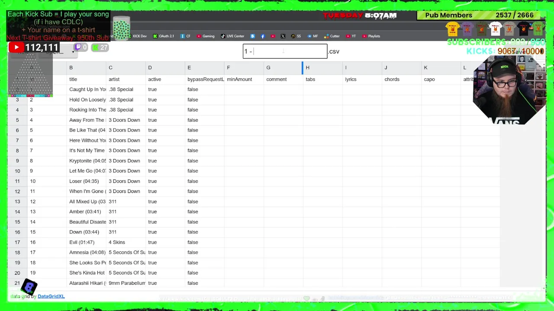Select column J header

click(x=402, y=68)
